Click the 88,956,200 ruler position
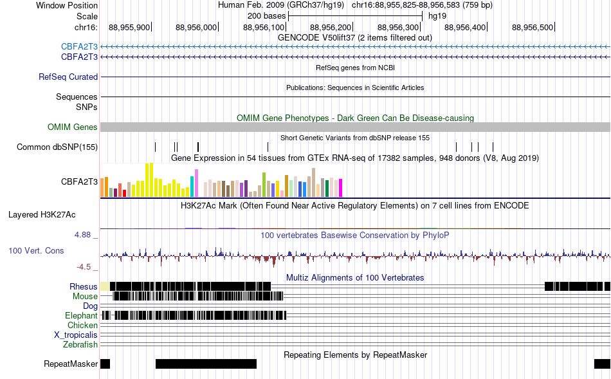This screenshot has height=379, width=611. (331, 27)
